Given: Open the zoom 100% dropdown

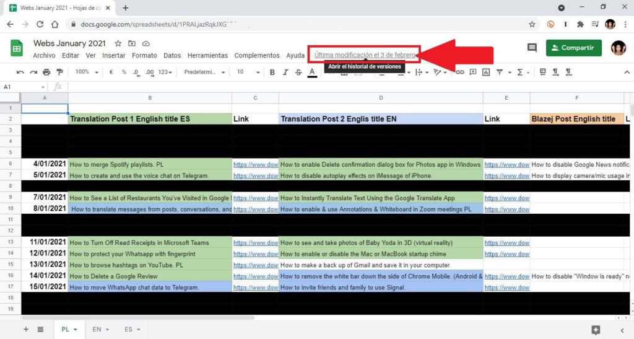Looking at the screenshot, I should coord(87,72).
